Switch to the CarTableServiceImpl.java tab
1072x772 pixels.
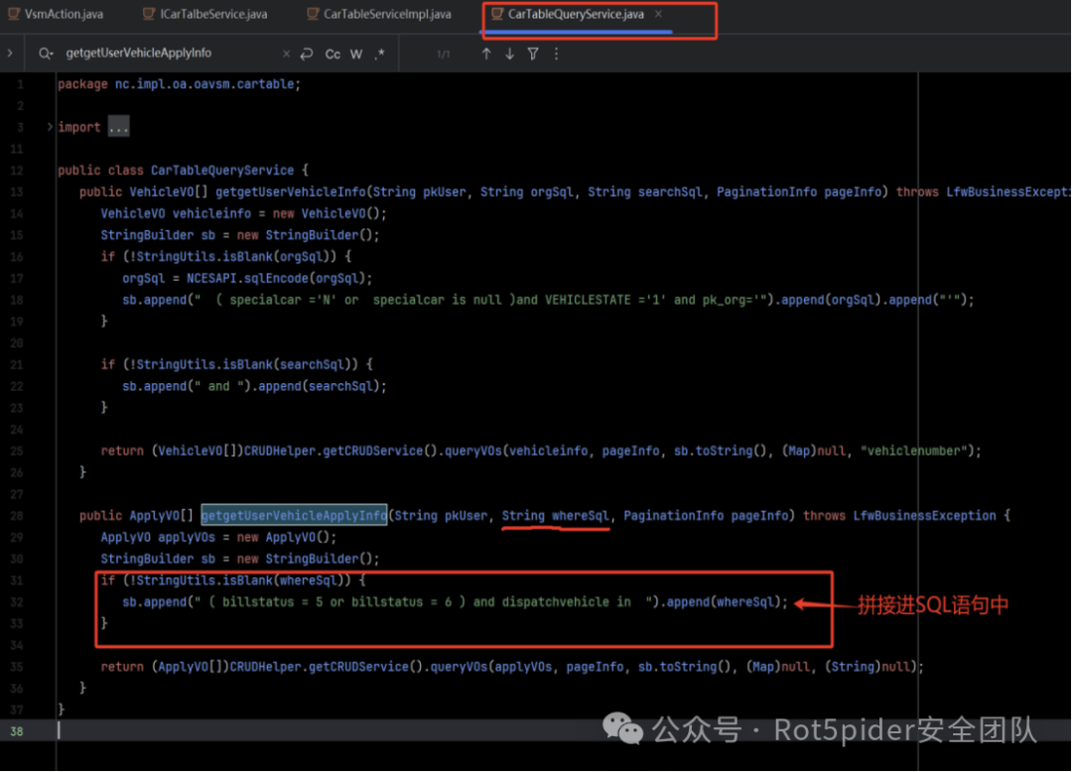387,15
